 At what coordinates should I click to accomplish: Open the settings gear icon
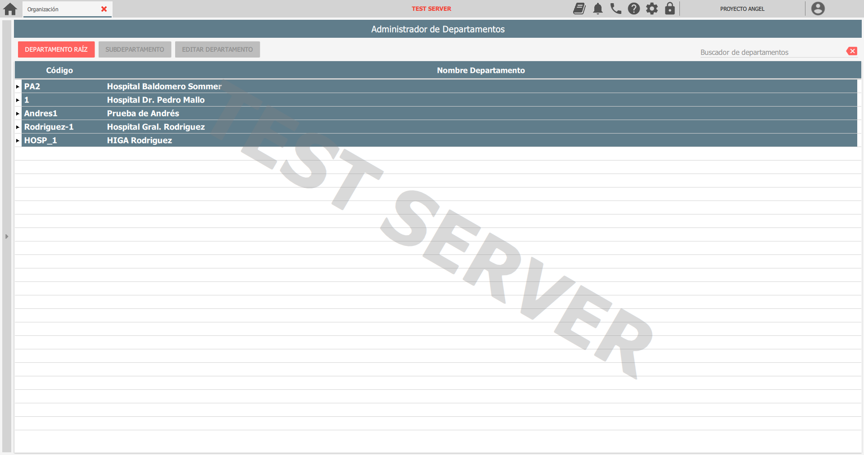[x=652, y=9]
